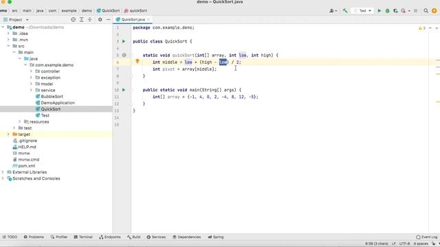440x247 pixels.
Task: Click 4 spaces indent setting
Action: point(421,244)
